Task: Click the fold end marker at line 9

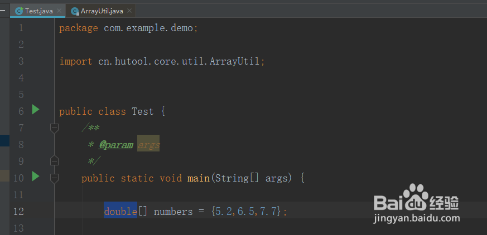Action: click(54, 161)
